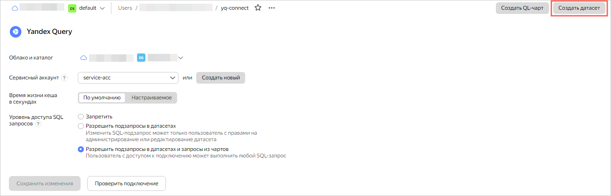Viewport: 611px width, 196px height.
Task: Select the Запретить radio option
Action: 81,117
